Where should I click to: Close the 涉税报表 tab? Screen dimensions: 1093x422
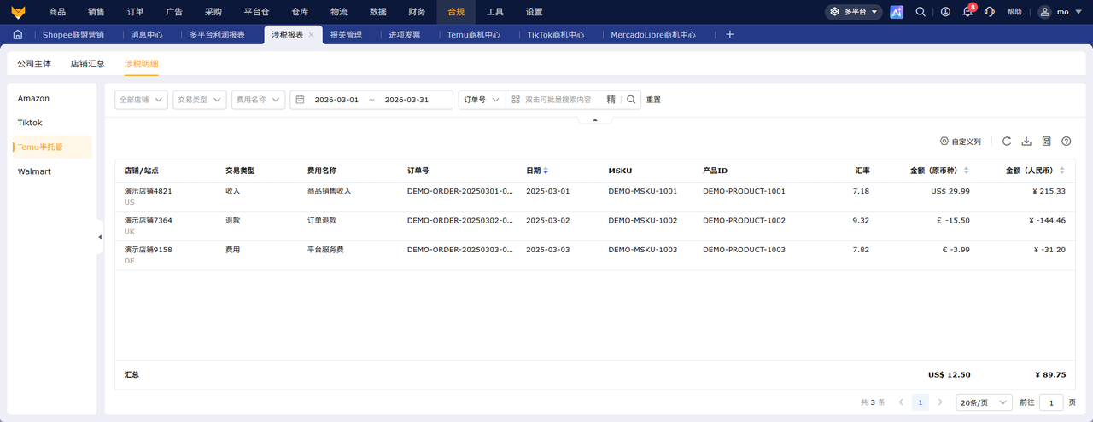(312, 35)
